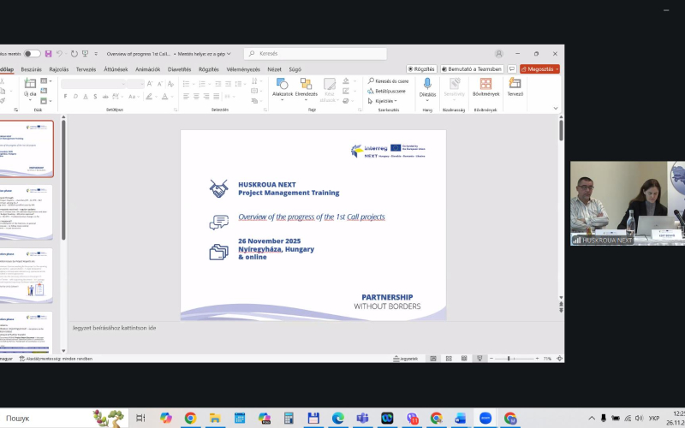
Task: Open the Animációk tab
Action: click(x=147, y=69)
